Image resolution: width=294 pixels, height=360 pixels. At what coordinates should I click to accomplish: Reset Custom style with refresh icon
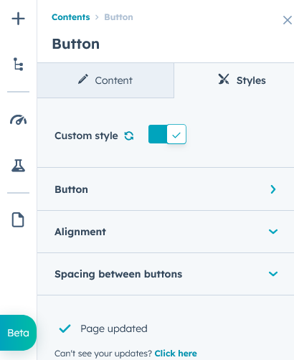click(129, 136)
